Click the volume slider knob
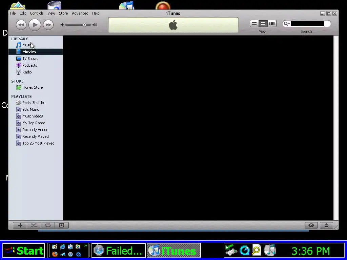Image resolution: width=347 pixels, height=260 pixels. [84, 25]
